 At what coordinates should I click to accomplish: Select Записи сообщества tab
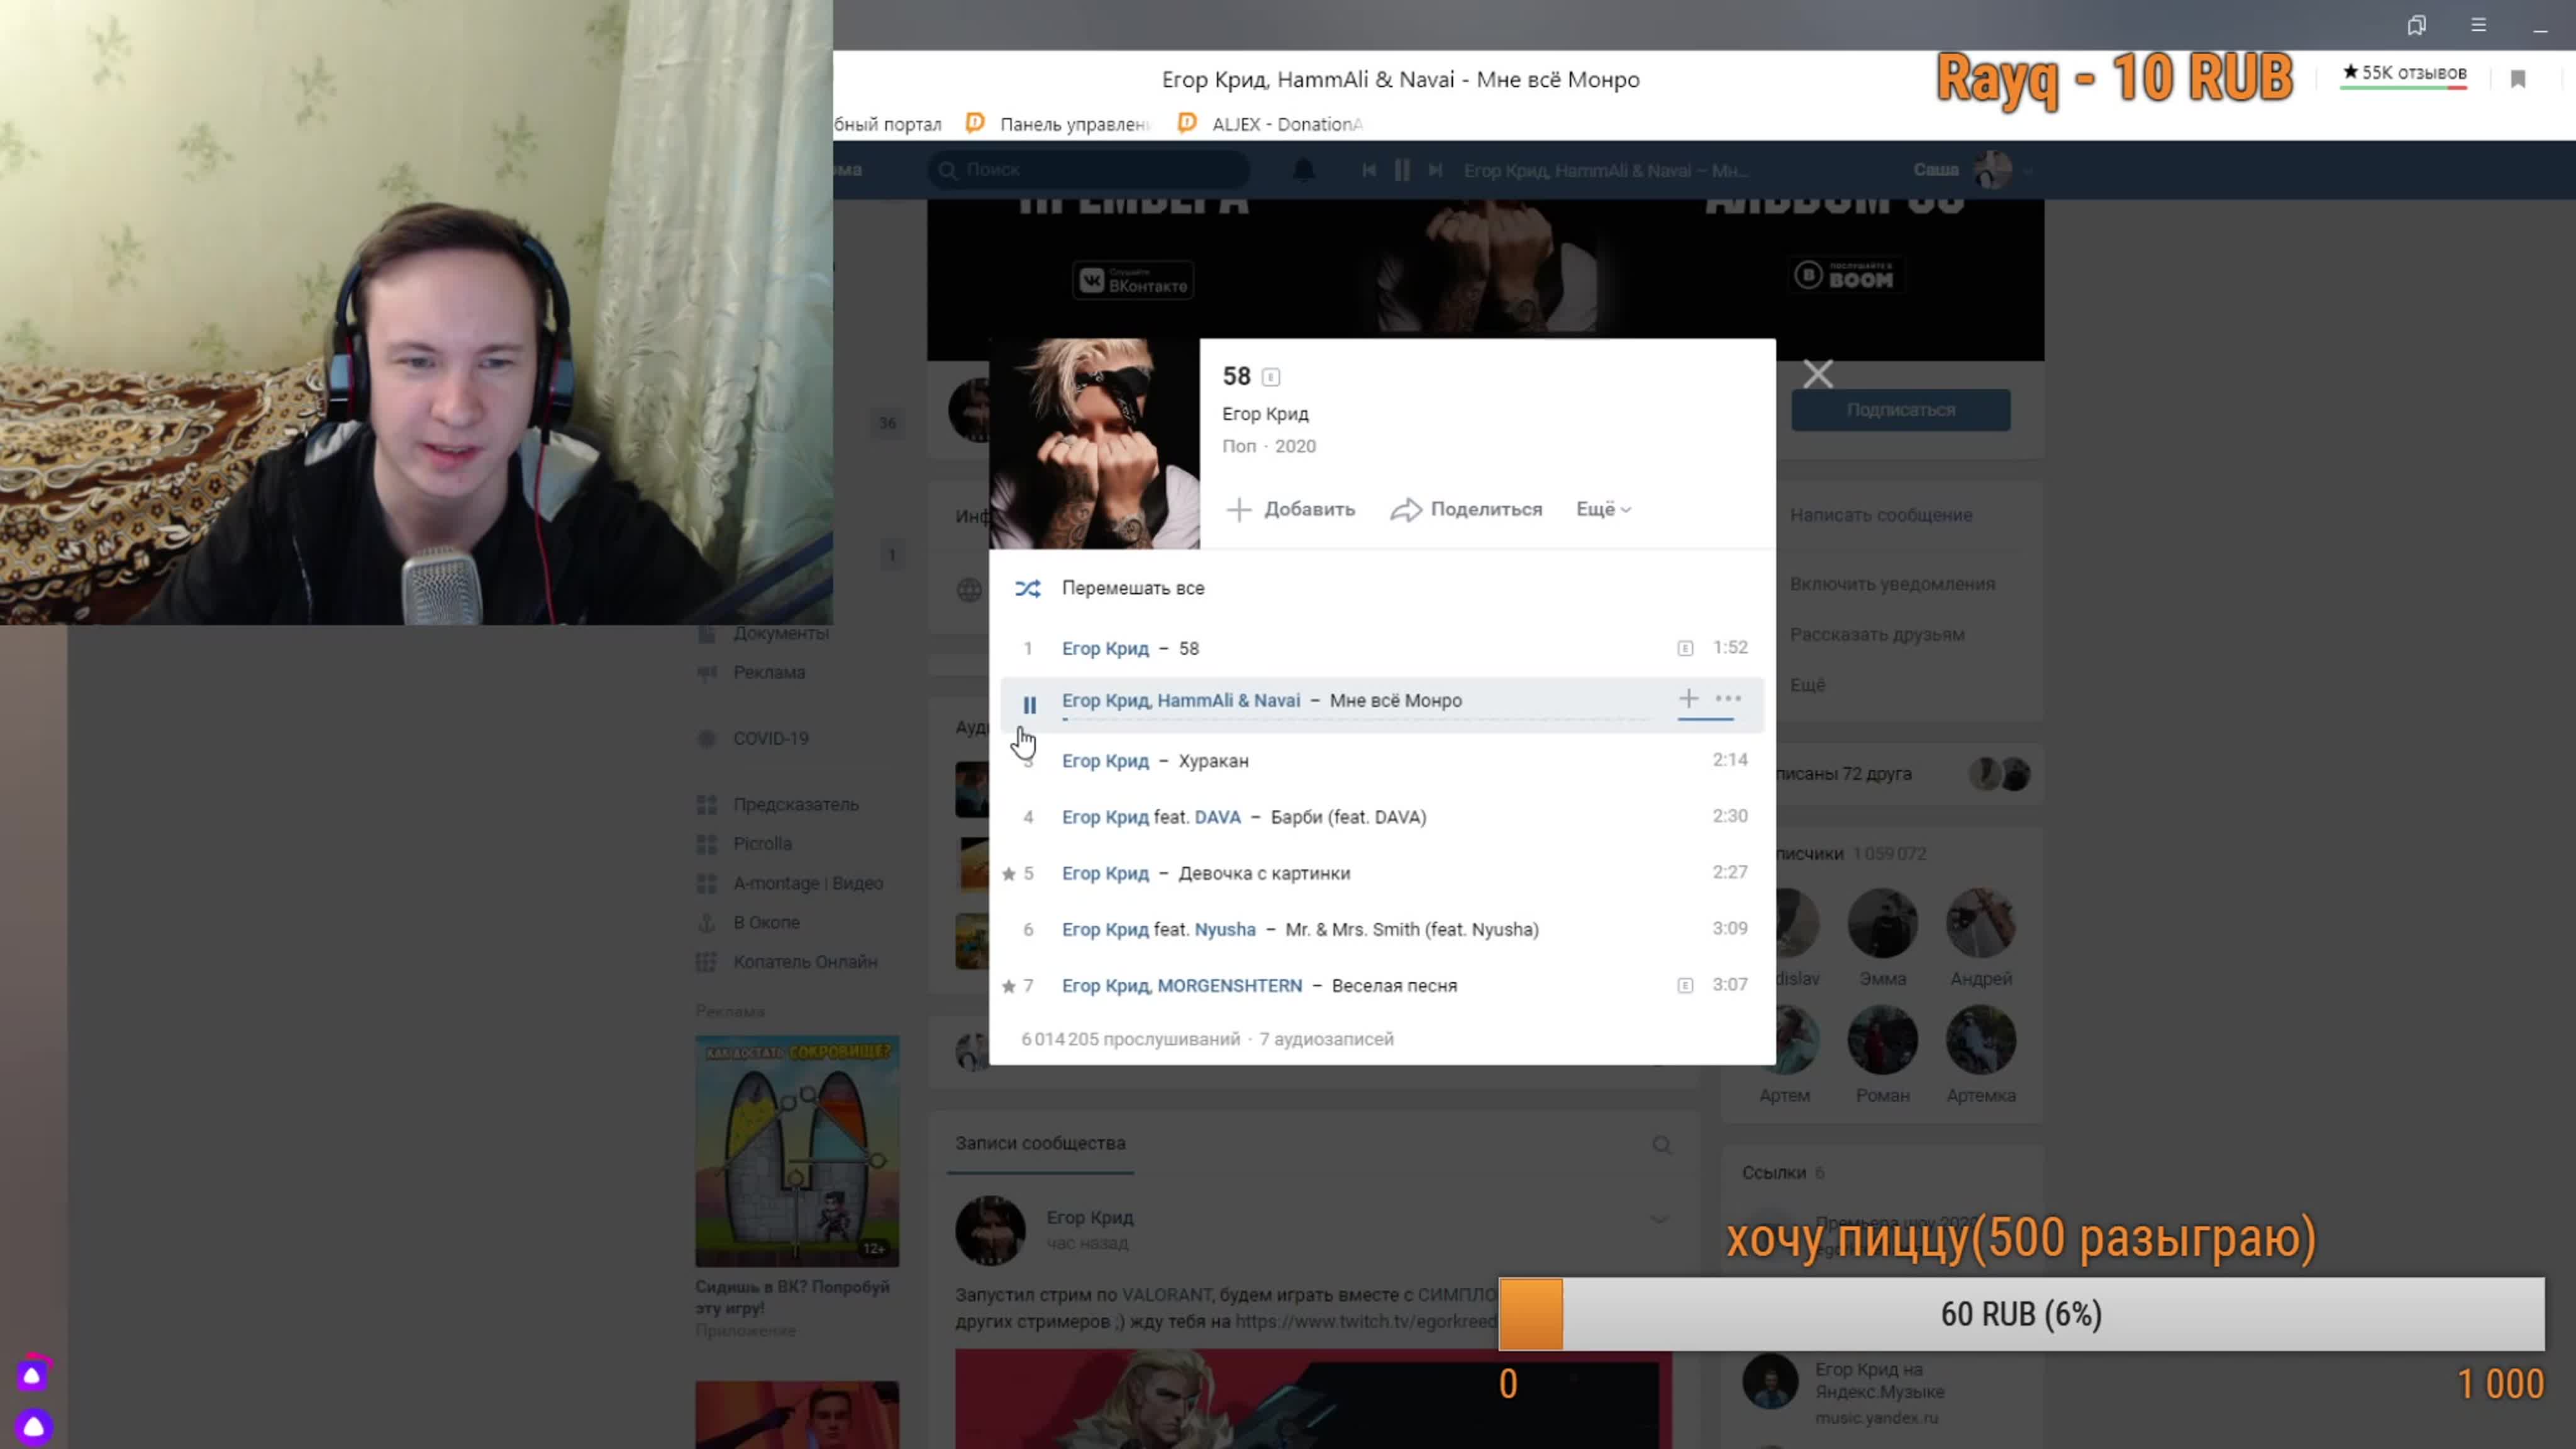(1040, 1143)
